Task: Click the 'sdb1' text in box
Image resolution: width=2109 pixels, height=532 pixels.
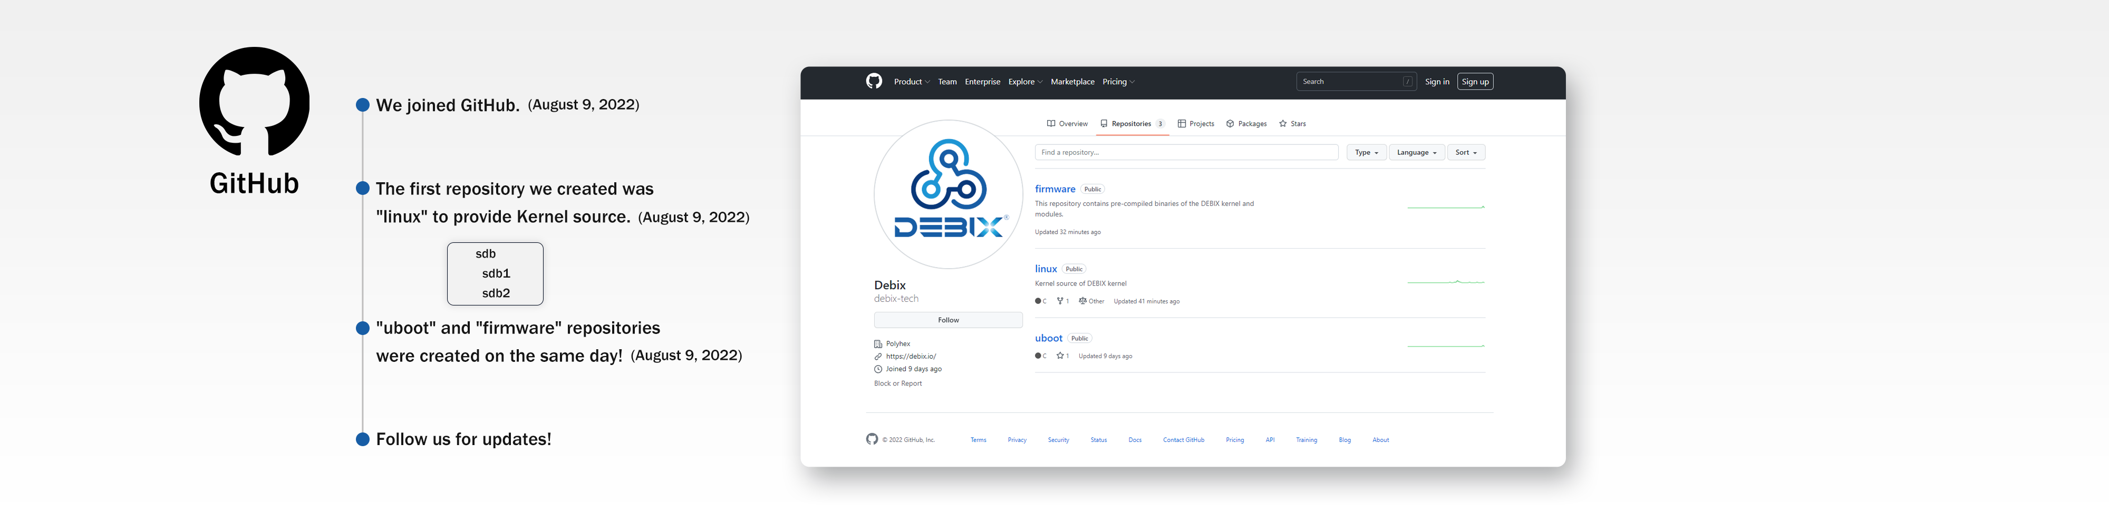Action: tap(496, 273)
